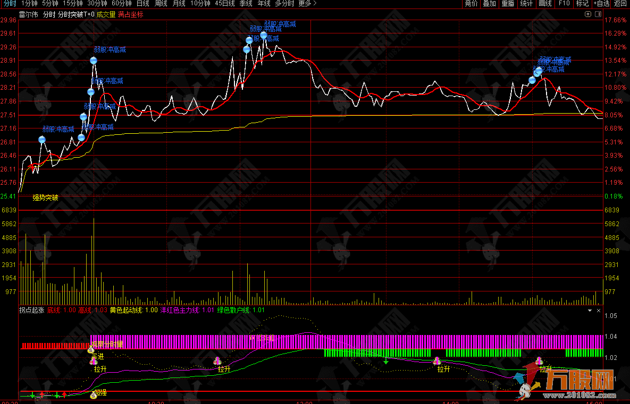Click the 叠加 overlay button

click(489, 4)
